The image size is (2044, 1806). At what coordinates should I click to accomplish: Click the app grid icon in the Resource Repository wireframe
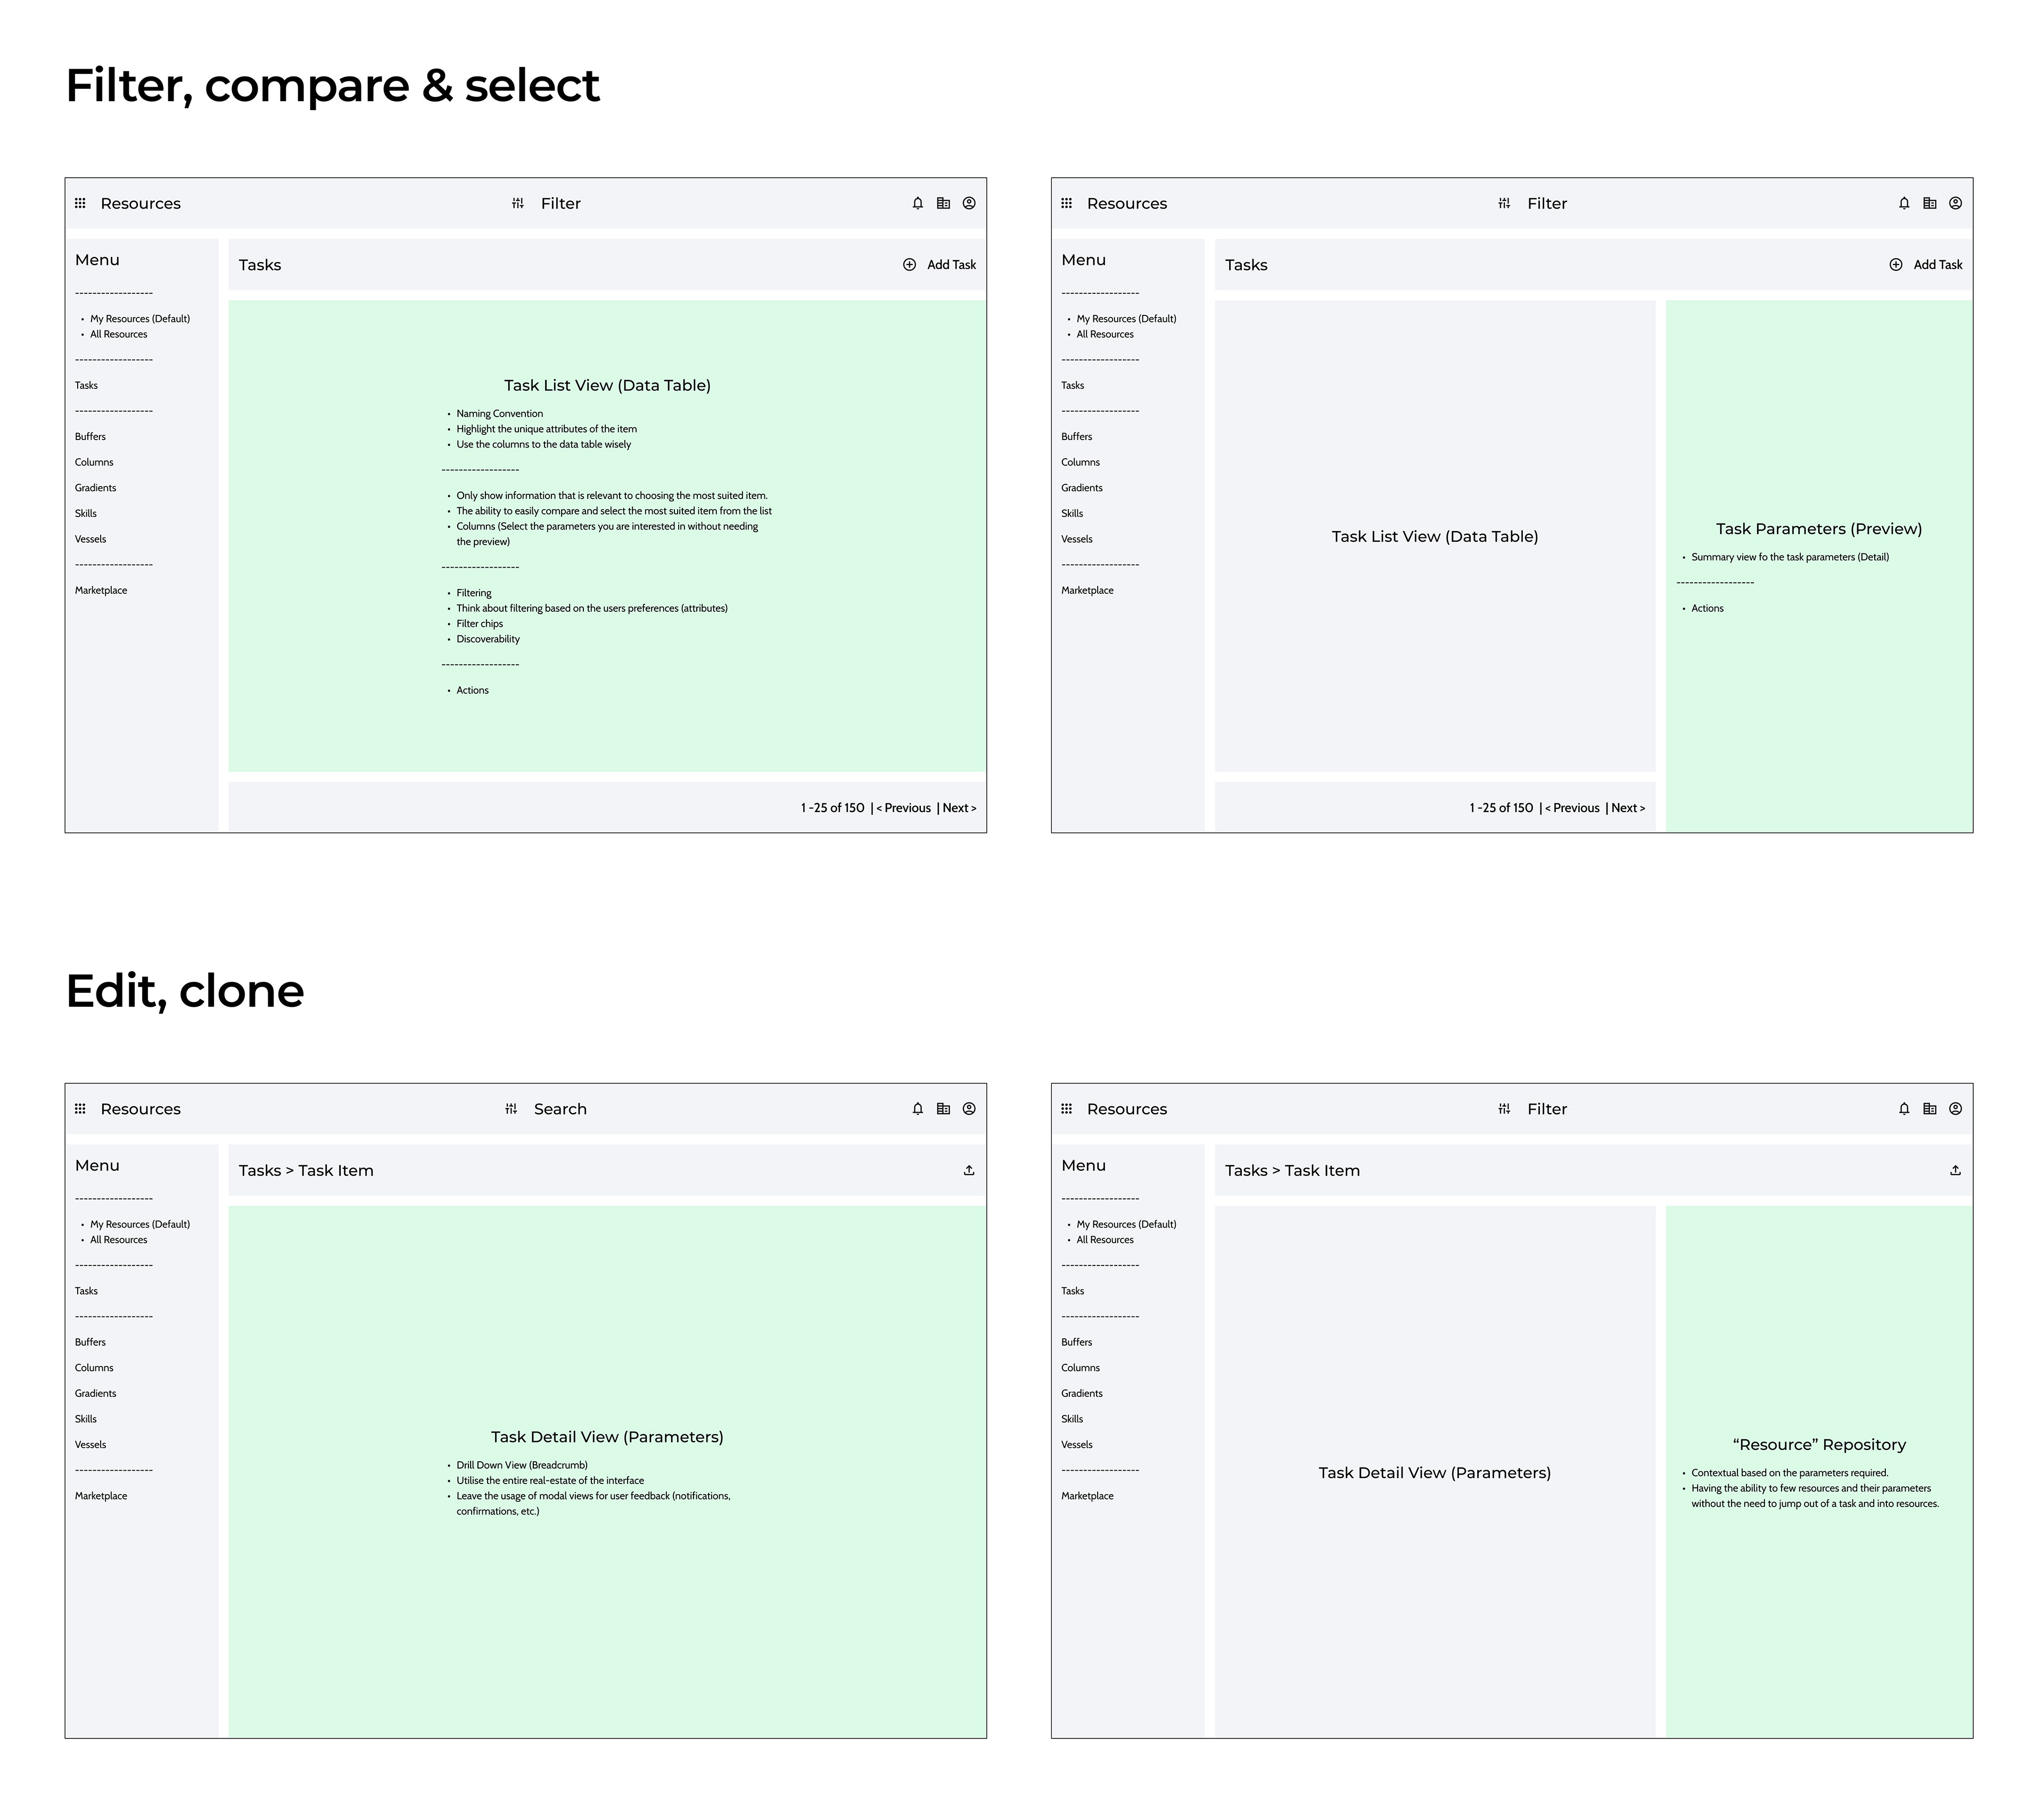click(1067, 1108)
